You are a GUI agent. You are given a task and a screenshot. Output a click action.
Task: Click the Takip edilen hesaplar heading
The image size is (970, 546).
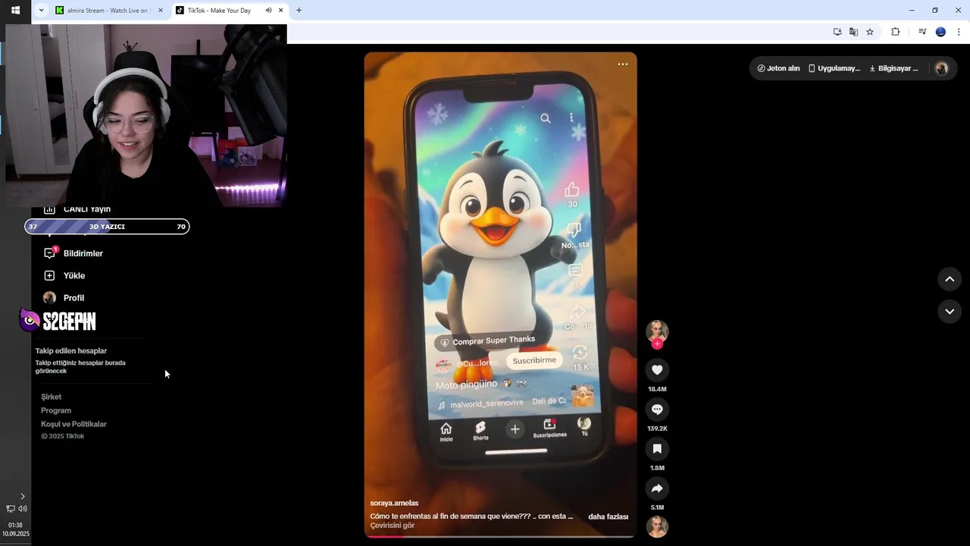[71, 351]
